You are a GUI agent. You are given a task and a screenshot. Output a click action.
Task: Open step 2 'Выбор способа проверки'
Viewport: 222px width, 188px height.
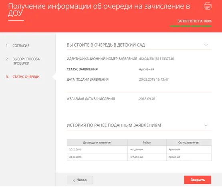(23, 61)
